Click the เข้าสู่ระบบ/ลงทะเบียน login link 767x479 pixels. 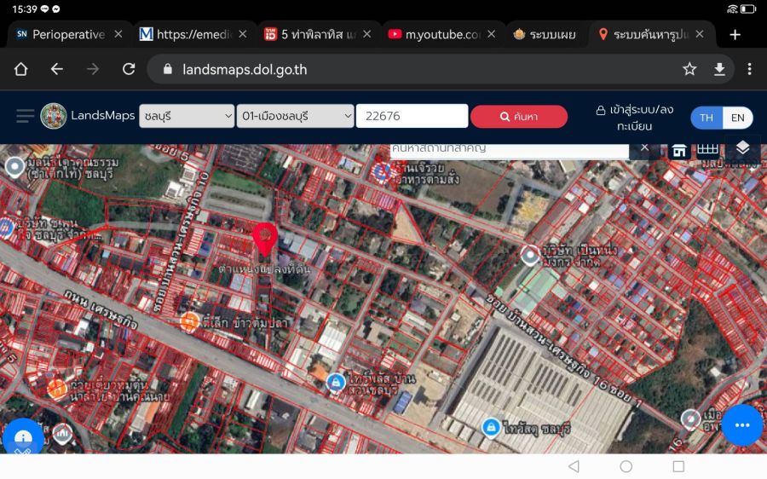tap(634, 118)
